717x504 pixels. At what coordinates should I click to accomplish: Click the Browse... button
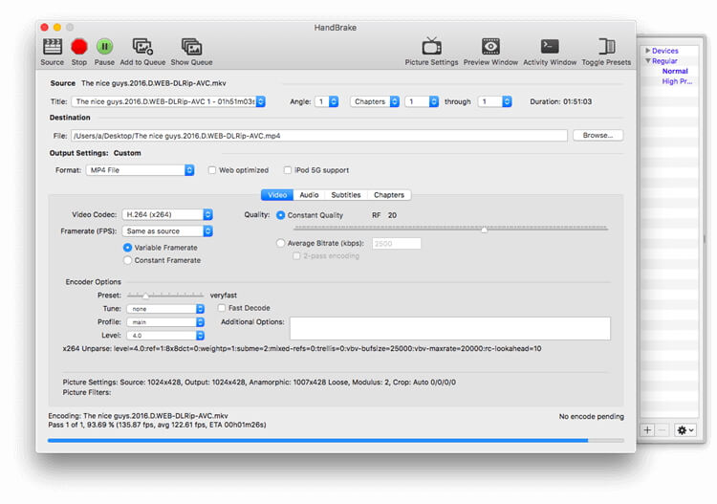[x=597, y=136]
